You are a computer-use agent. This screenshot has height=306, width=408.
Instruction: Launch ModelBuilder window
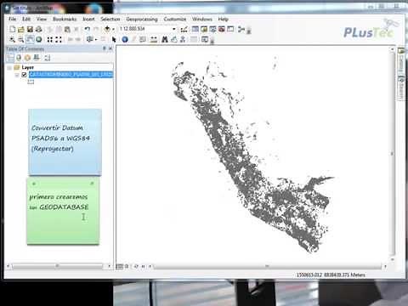tap(241, 29)
